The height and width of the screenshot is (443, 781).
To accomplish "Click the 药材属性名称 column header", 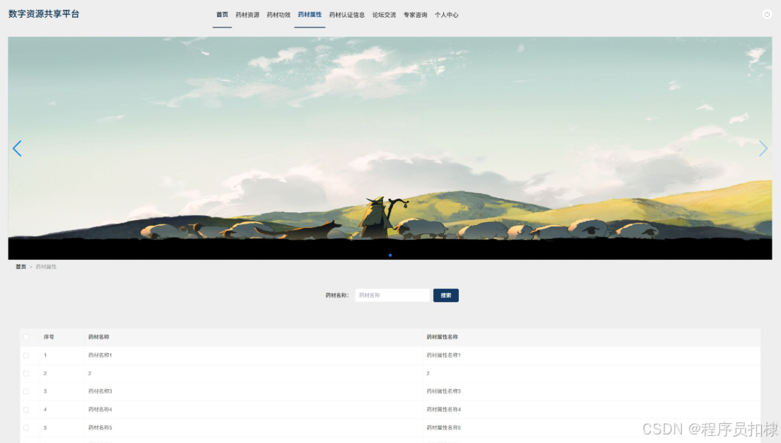I will 443,337.
